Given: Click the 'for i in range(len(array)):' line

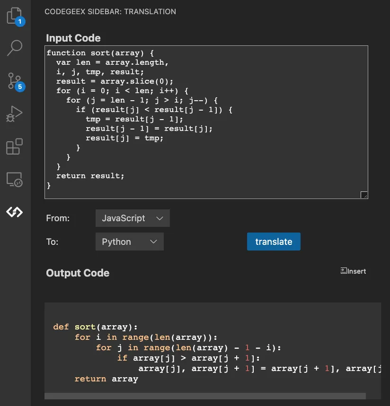Looking at the screenshot, I should [146, 337].
